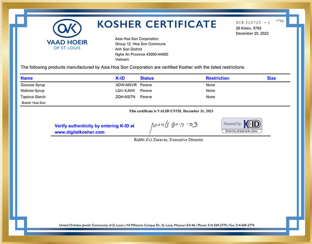Click the 'VALID UNTIL December 31, 2023' statement
This screenshot has width=312, height=244.
[171, 111]
